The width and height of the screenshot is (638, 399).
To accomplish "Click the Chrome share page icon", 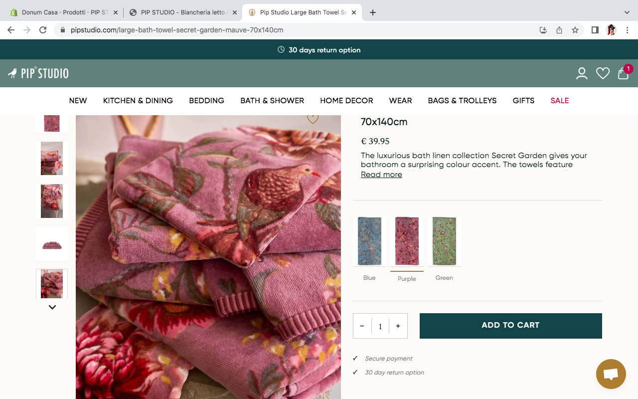I will [x=559, y=30].
